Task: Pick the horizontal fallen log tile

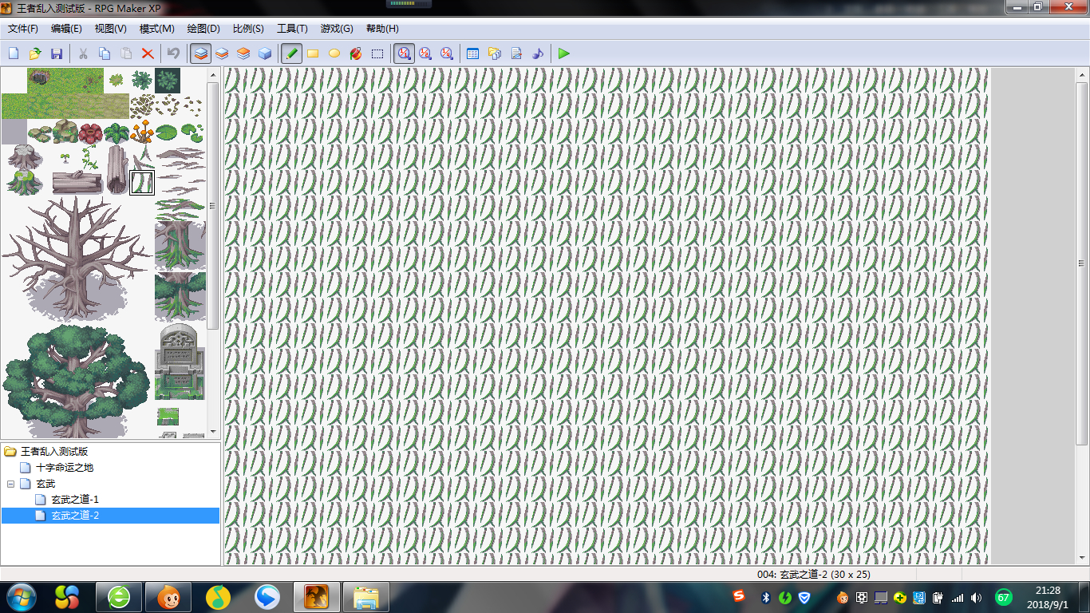Action: pos(78,183)
